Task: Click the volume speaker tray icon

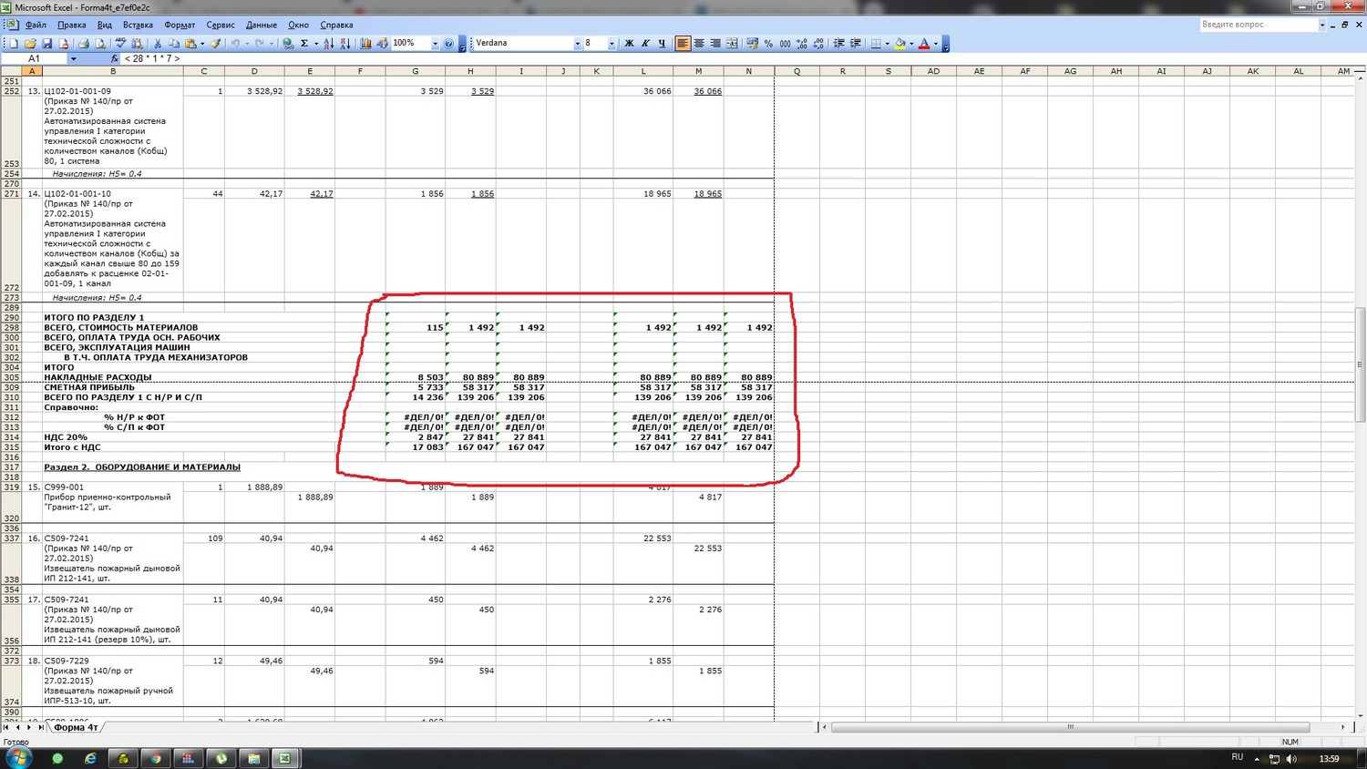Action: 1291,758
